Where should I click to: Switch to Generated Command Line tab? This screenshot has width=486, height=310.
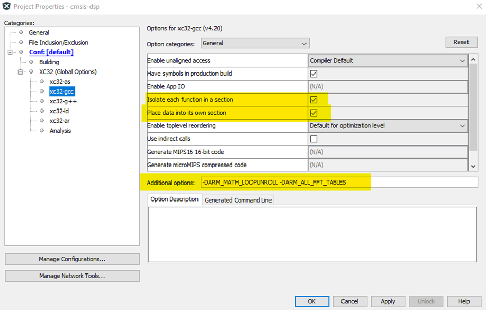[x=238, y=200]
